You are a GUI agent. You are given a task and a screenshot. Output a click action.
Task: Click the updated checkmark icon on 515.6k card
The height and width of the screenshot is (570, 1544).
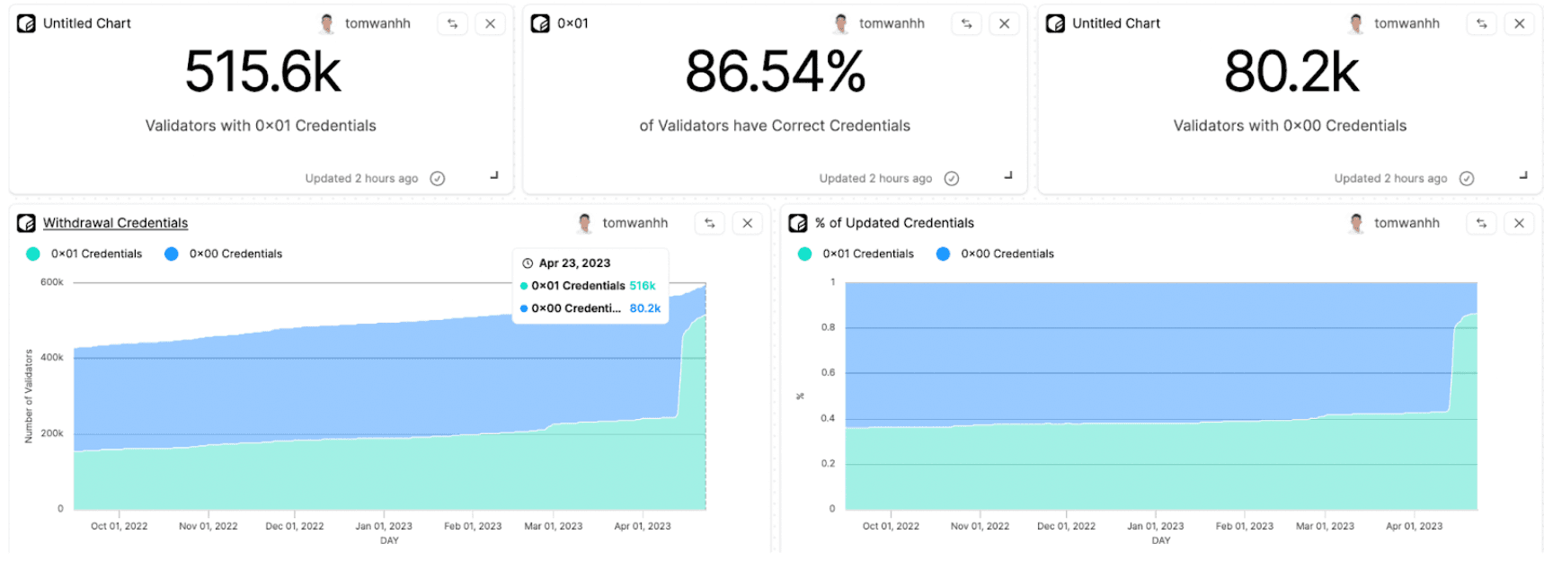[x=438, y=179]
